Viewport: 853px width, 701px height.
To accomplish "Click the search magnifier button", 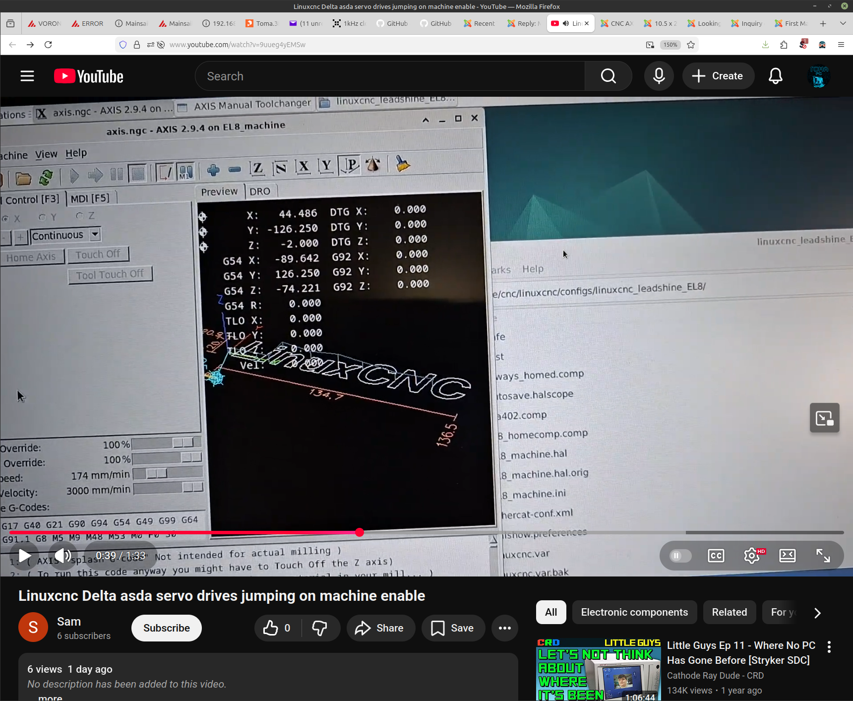I will tap(608, 76).
